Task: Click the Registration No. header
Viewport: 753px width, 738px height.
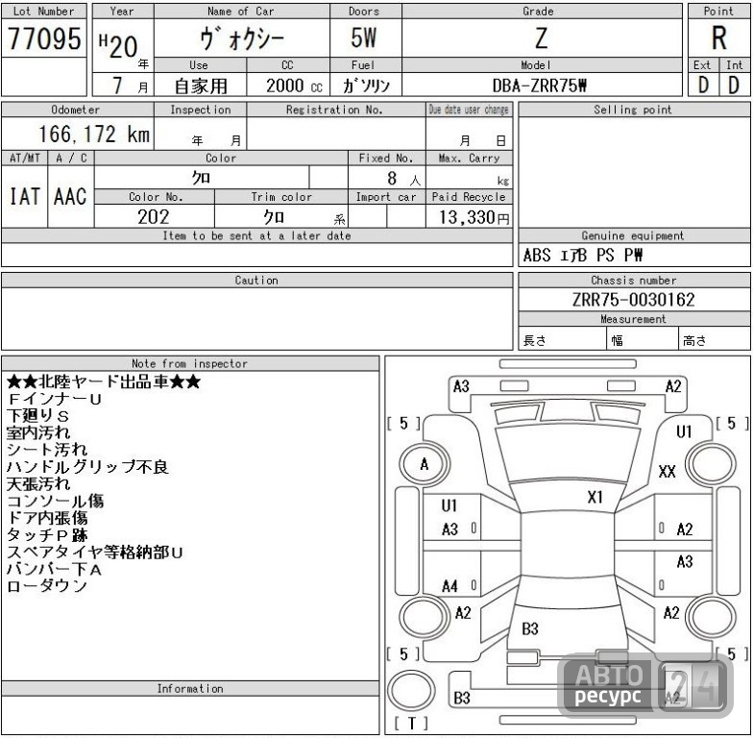Action: [x=335, y=110]
